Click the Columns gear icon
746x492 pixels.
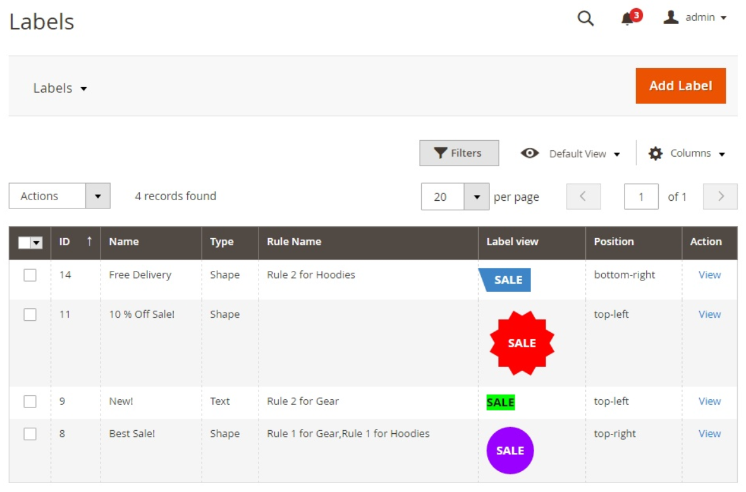656,153
